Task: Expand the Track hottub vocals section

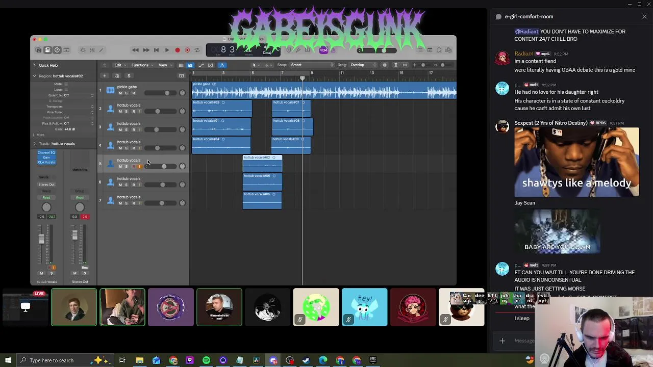Action: tap(35, 144)
